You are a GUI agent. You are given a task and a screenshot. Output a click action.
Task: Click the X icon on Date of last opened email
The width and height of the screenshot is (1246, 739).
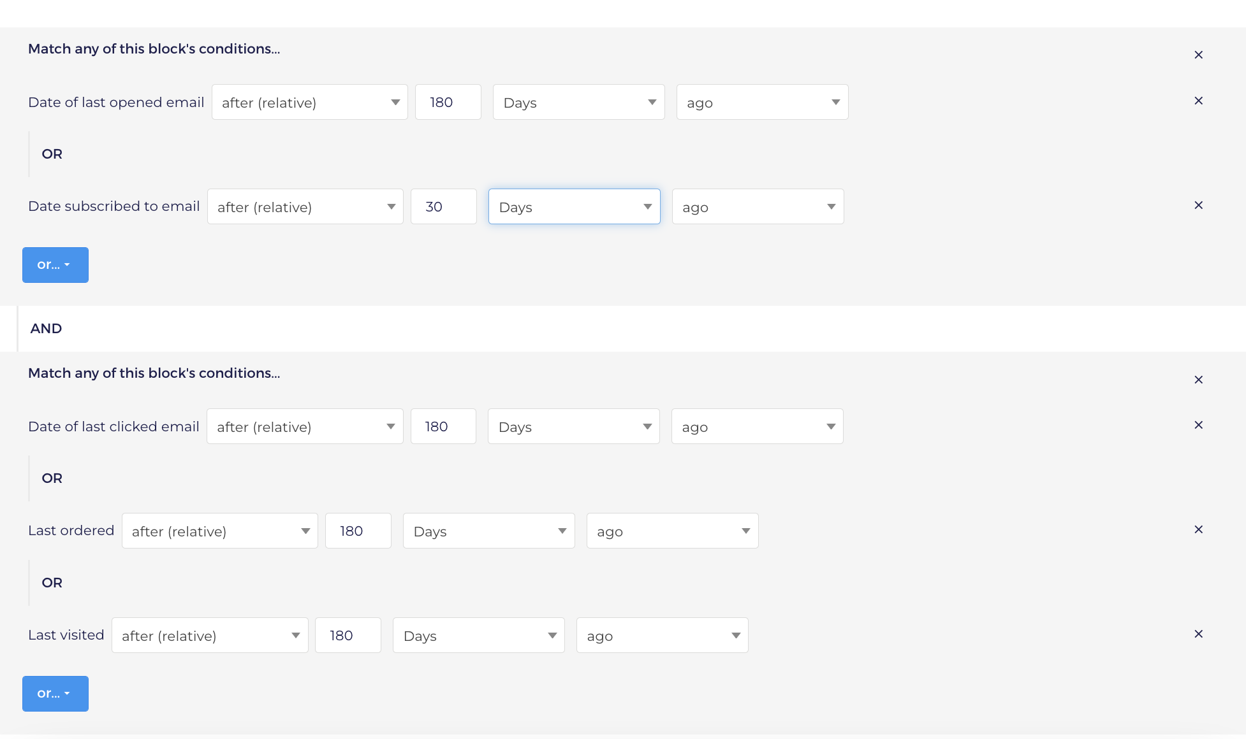coord(1199,100)
